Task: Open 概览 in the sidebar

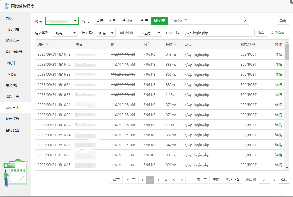Action: point(16,18)
